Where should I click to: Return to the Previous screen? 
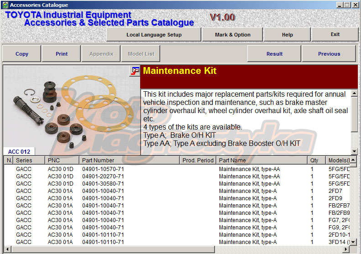(x=329, y=54)
